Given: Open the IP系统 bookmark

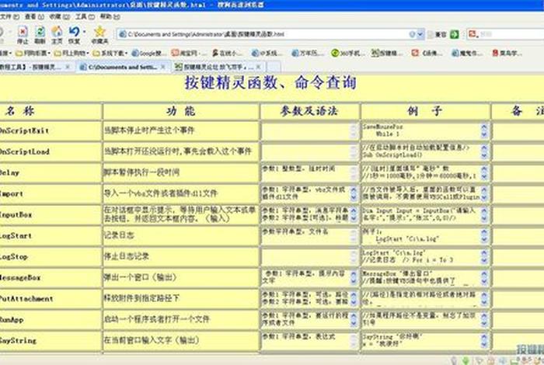Looking at the screenshot, I should 267,53.
